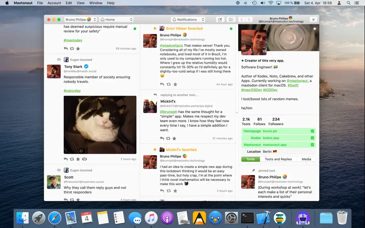Favorite Tony Stark's cat toot
The width and height of the screenshot is (365, 228).
78,159
